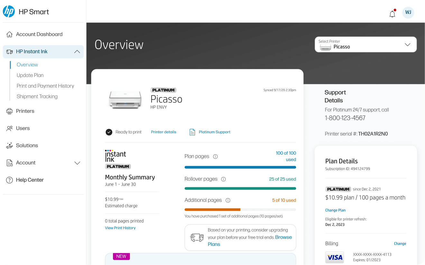This screenshot has height=265, width=425.
Task: Click the Printers sidebar icon
Action: click(9, 111)
